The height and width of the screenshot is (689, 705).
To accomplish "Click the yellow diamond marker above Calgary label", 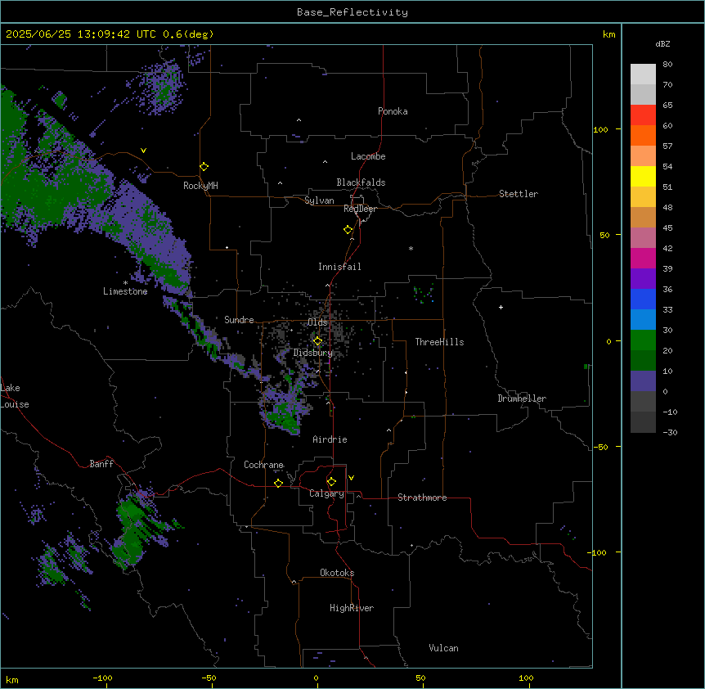I will pyautogui.click(x=331, y=482).
